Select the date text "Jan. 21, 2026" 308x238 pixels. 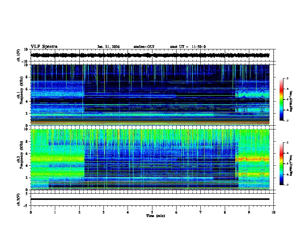point(108,47)
